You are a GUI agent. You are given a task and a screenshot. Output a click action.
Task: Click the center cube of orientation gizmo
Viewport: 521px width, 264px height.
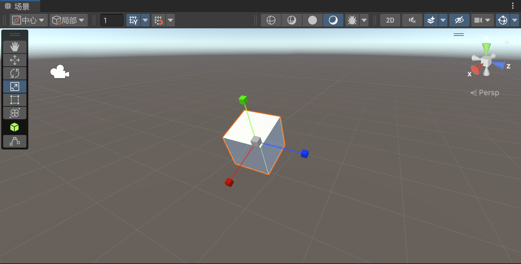click(x=486, y=61)
